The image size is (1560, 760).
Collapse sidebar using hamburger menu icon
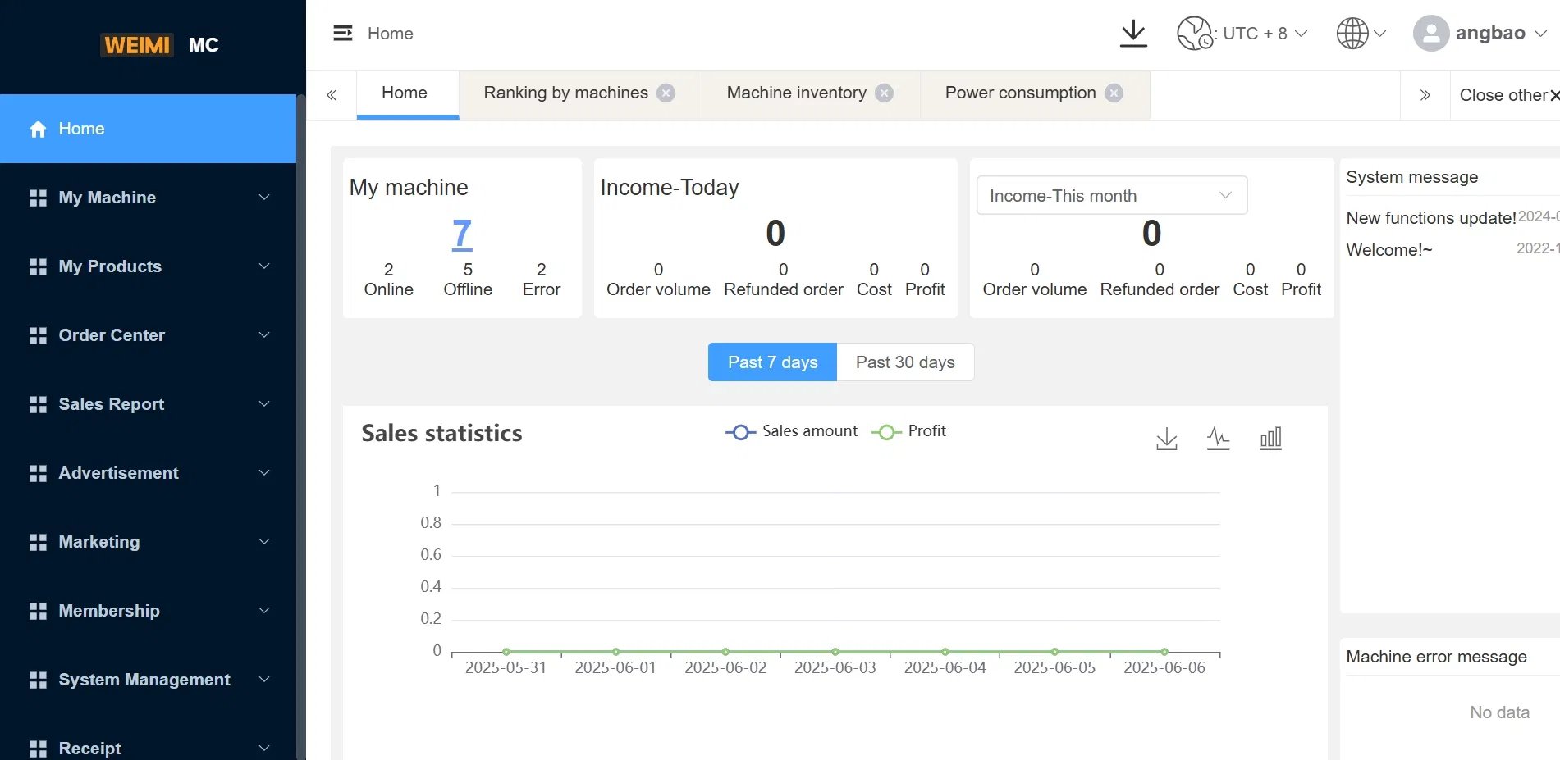click(342, 33)
